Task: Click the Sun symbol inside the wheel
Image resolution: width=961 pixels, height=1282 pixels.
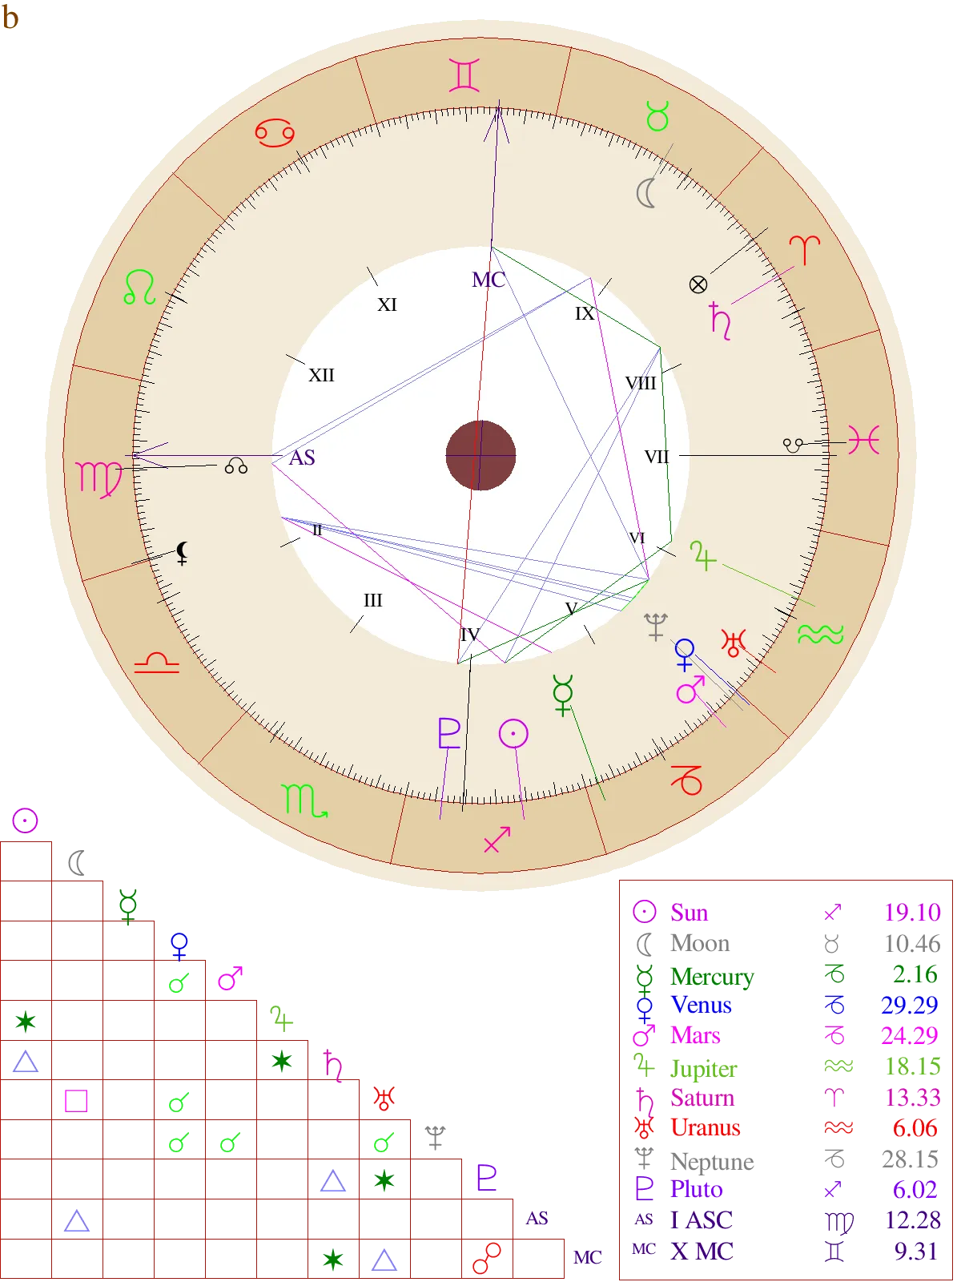Action: 513,733
